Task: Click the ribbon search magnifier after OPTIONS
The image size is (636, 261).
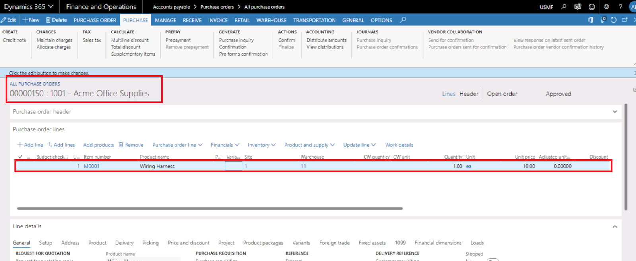Action: [x=403, y=20]
